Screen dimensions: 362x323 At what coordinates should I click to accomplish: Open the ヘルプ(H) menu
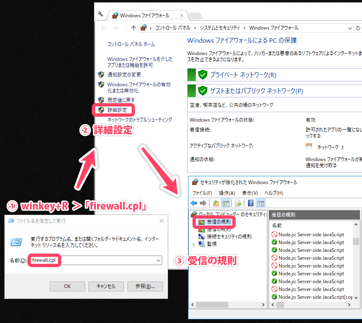click(274, 193)
